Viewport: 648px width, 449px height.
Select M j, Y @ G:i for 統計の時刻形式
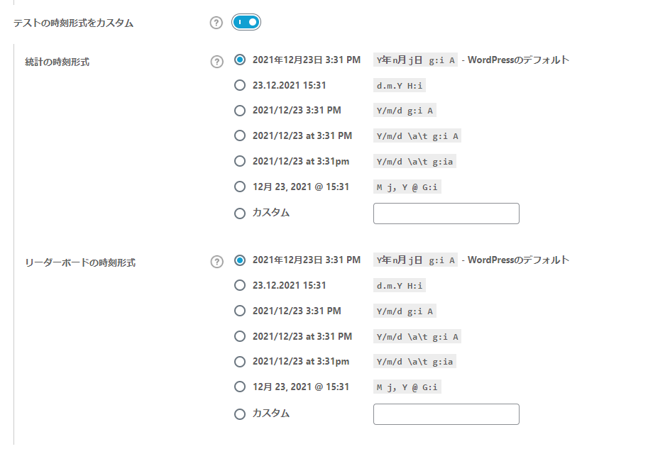click(240, 187)
